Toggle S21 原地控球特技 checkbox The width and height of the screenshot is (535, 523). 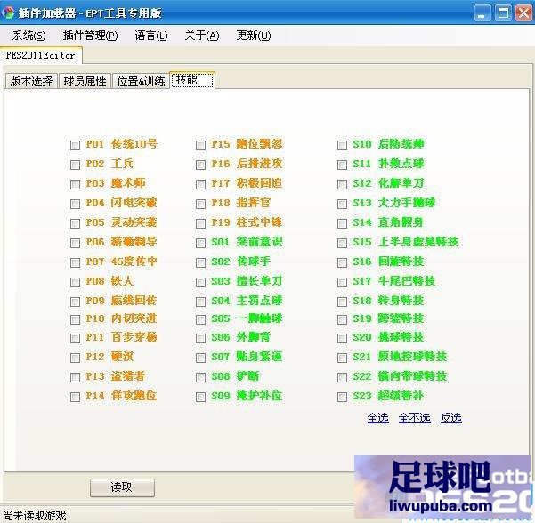point(342,358)
